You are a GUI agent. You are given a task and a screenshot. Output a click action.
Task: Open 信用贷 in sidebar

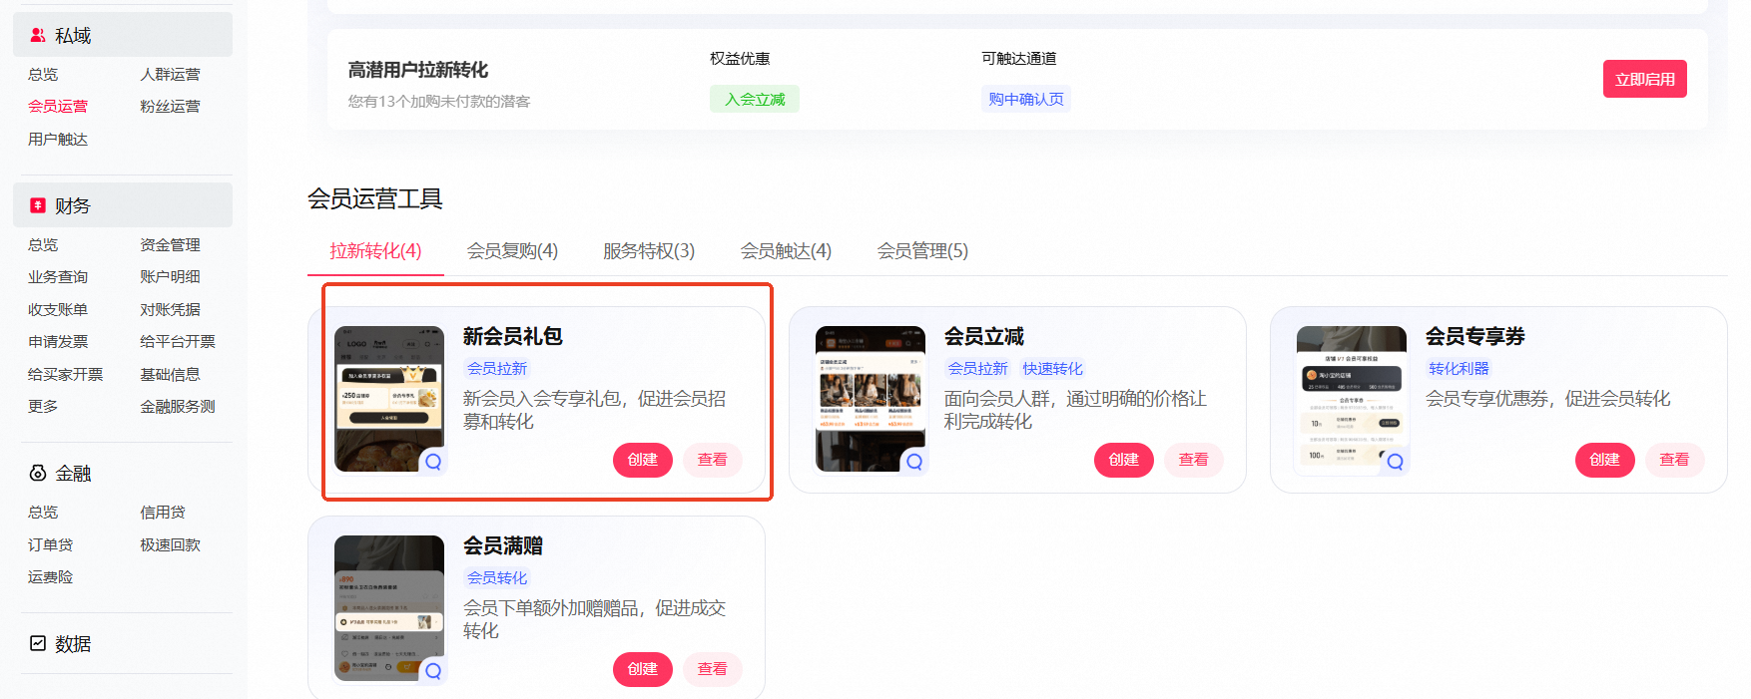point(163,513)
